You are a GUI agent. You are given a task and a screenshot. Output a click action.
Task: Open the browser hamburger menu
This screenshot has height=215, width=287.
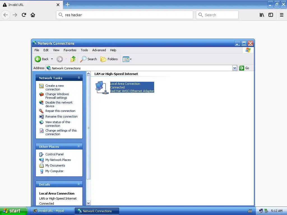(x=282, y=15)
